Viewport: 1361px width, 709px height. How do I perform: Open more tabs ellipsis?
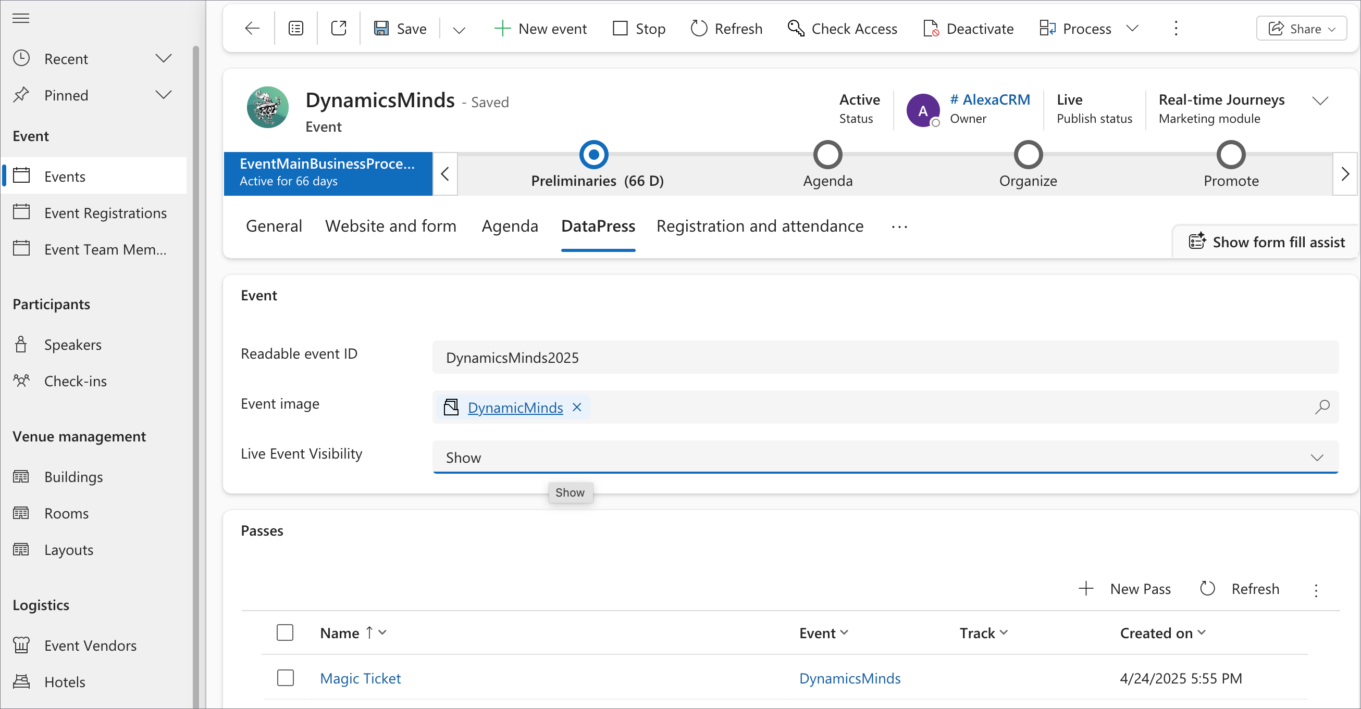(899, 227)
